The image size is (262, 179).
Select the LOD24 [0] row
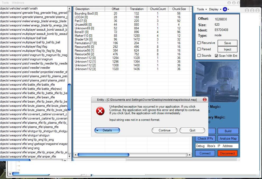[132, 17]
